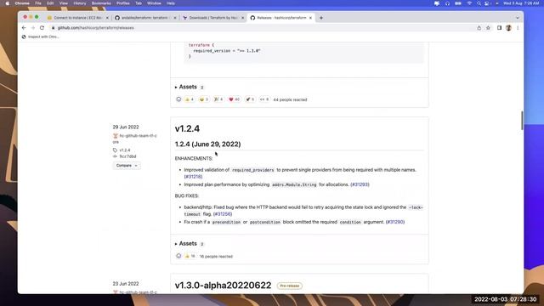Click the Chrome address bar URL

tap(96, 28)
